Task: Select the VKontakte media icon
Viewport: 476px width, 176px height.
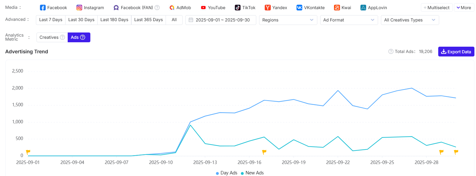Action: [299, 8]
